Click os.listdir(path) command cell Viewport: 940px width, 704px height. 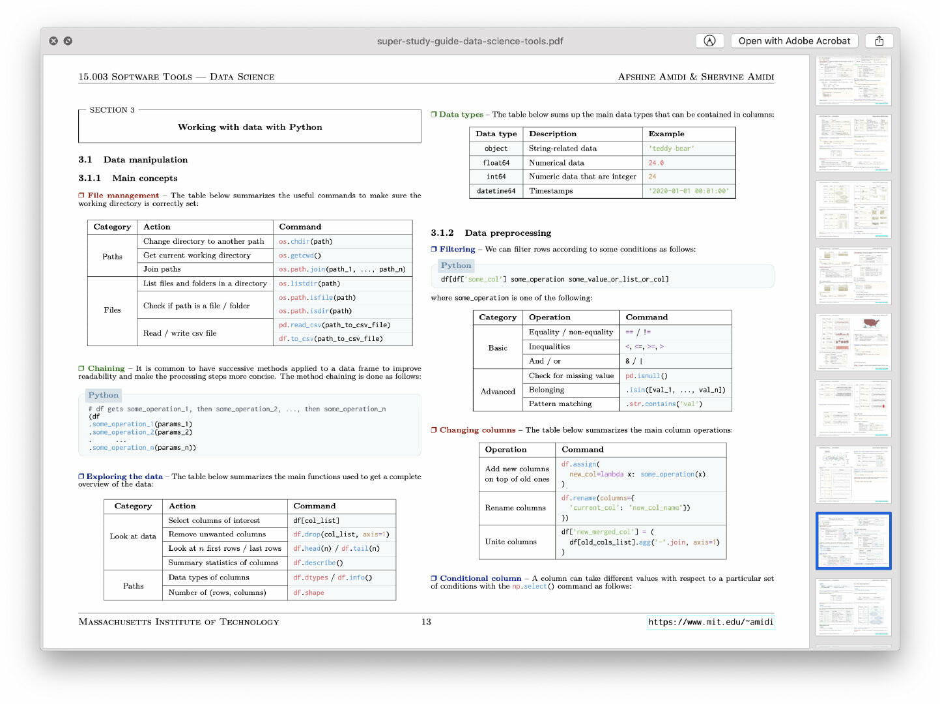(x=343, y=284)
